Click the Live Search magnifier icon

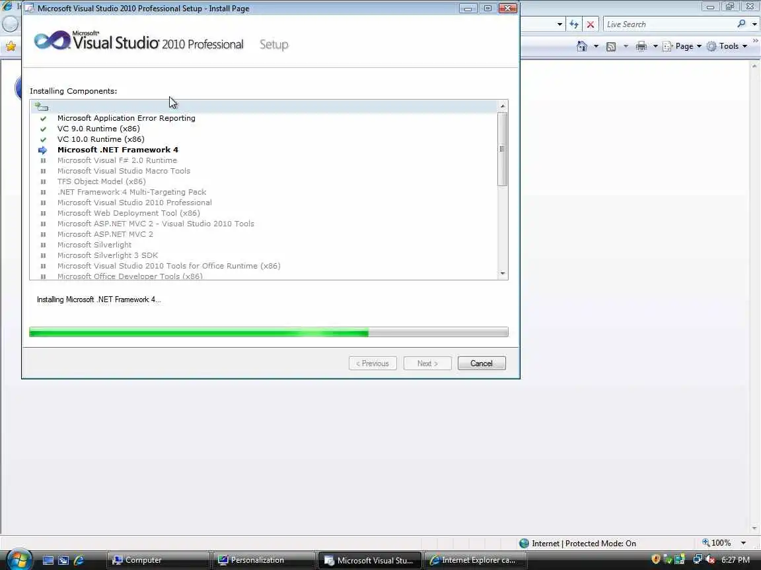pyautogui.click(x=742, y=24)
